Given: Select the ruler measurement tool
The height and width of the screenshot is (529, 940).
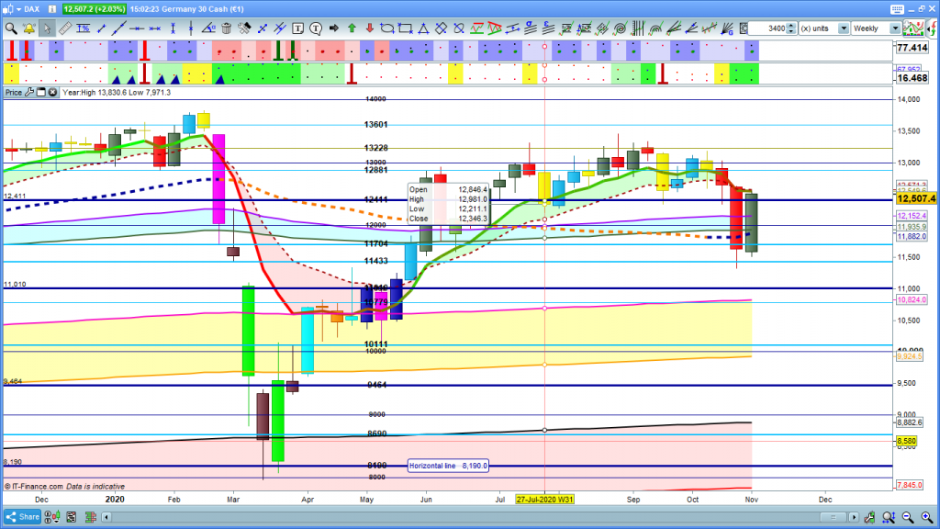Looking at the screenshot, I should [64, 28].
